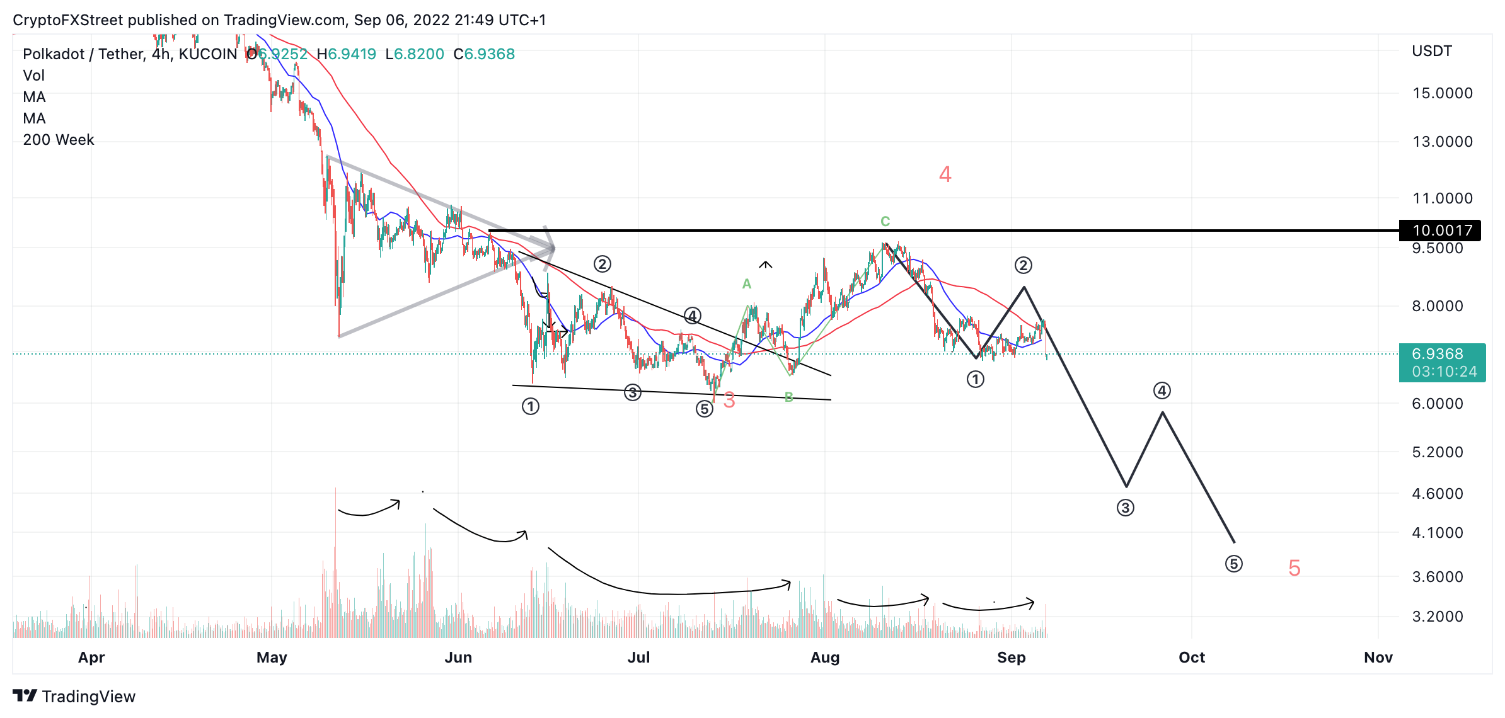Click the May label on time axis
Screen dimensions: 1505x718
272,658
